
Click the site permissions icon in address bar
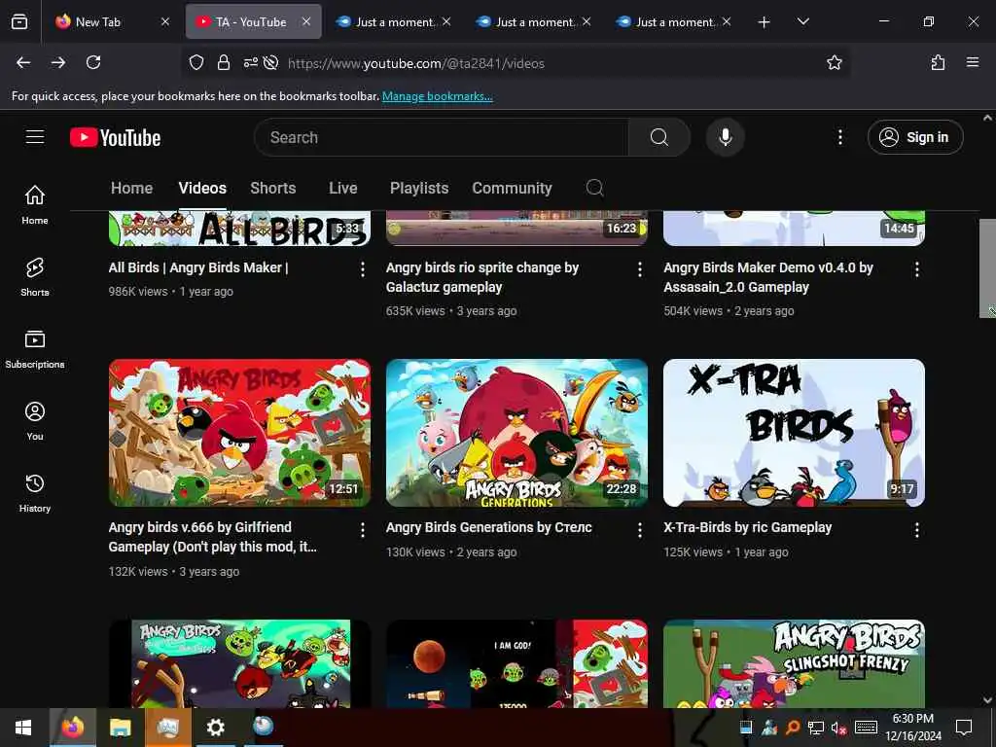(251, 62)
